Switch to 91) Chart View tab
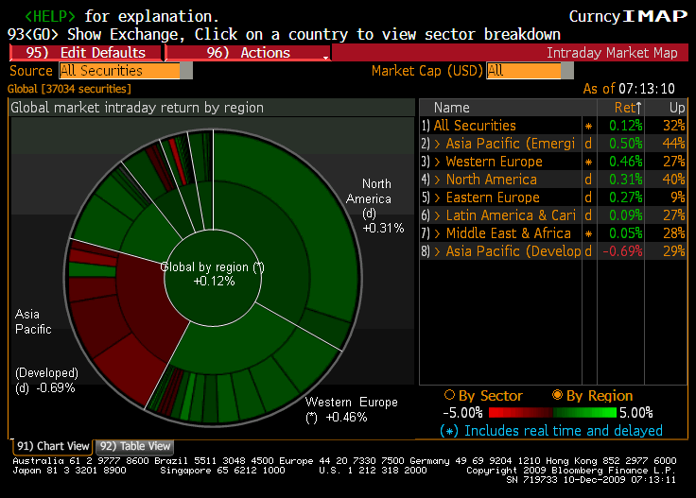Image resolution: width=696 pixels, height=498 pixels. [x=53, y=446]
